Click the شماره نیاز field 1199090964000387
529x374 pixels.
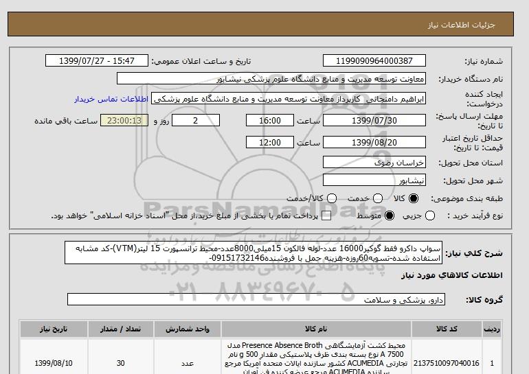click(374, 60)
